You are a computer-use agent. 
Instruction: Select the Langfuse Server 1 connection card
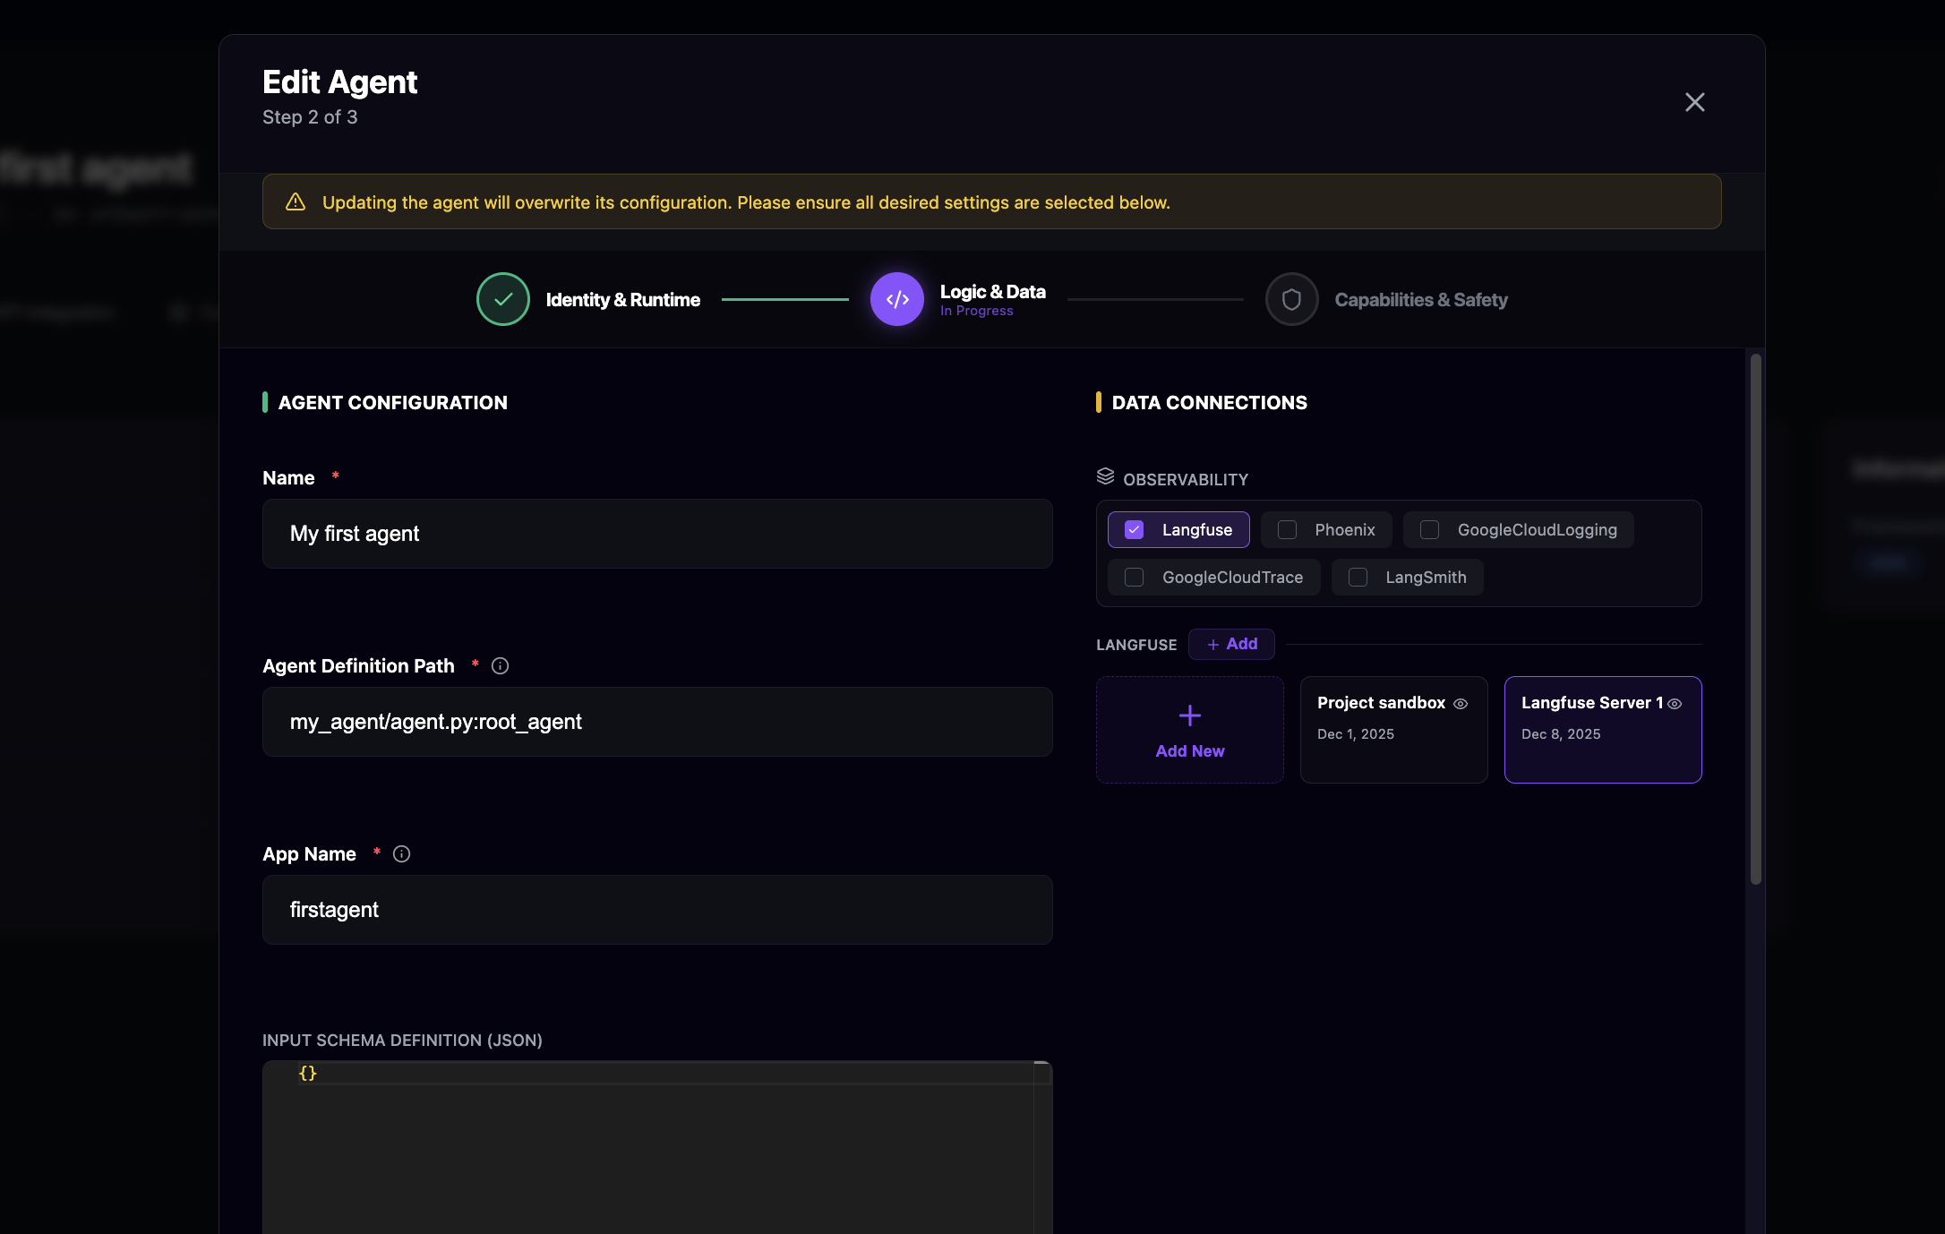(x=1603, y=730)
